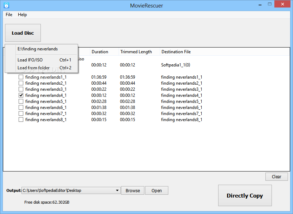
Task: Check the finding neverlands1_1 checkbox
Action: (x=21, y=77)
